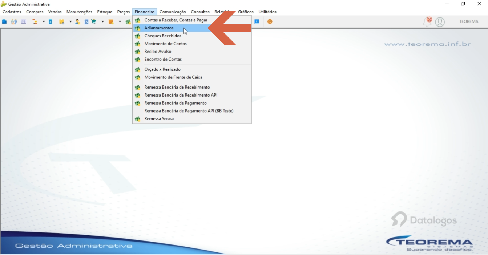
Task: Select Remessa Bancária de Recebimento API
Action: point(192,95)
